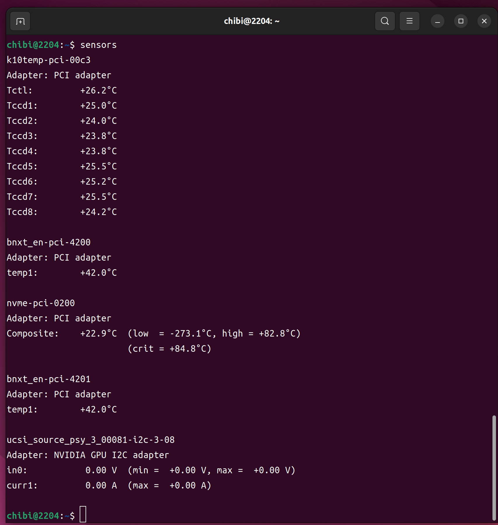Click the vertical scrollbar thumb
Viewport: 498px width, 525px height.
coord(494,467)
